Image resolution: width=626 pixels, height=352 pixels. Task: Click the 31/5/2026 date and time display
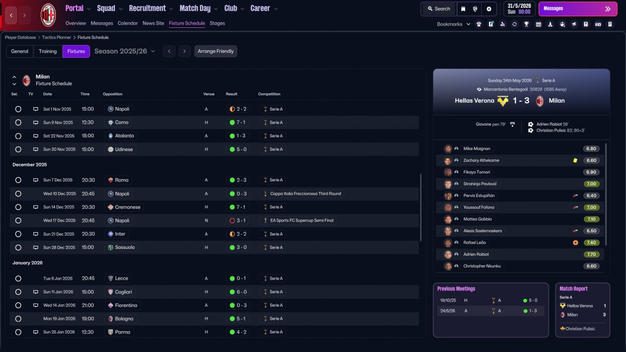(519, 9)
